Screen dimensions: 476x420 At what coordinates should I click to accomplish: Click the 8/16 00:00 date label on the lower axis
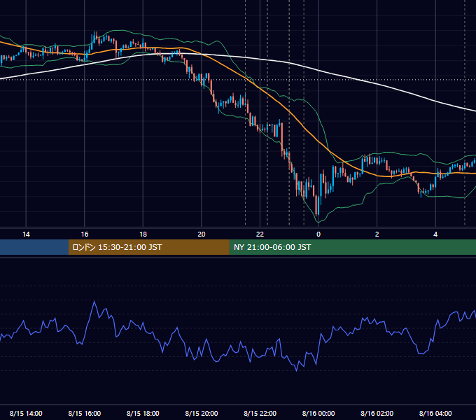(x=318, y=413)
